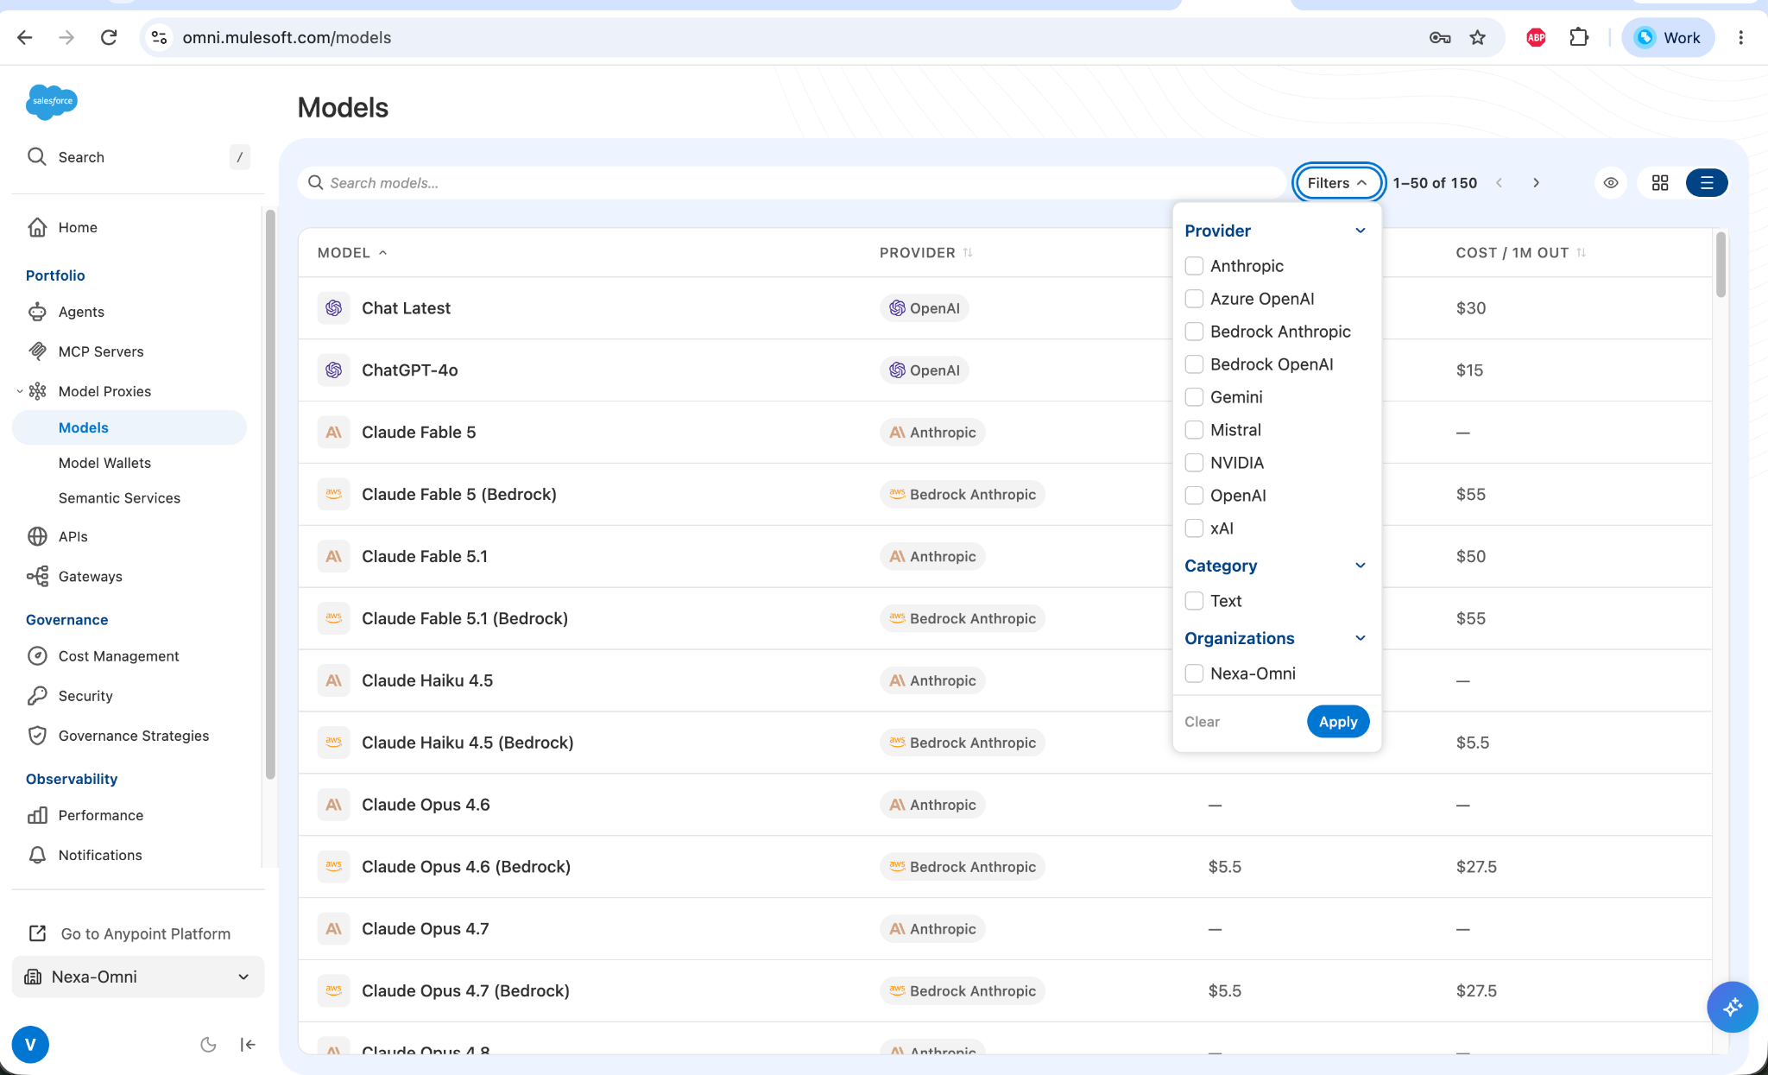Viewport: 1768px width, 1075px height.
Task: Open Security key icon entry
Action: click(x=37, y=696)
